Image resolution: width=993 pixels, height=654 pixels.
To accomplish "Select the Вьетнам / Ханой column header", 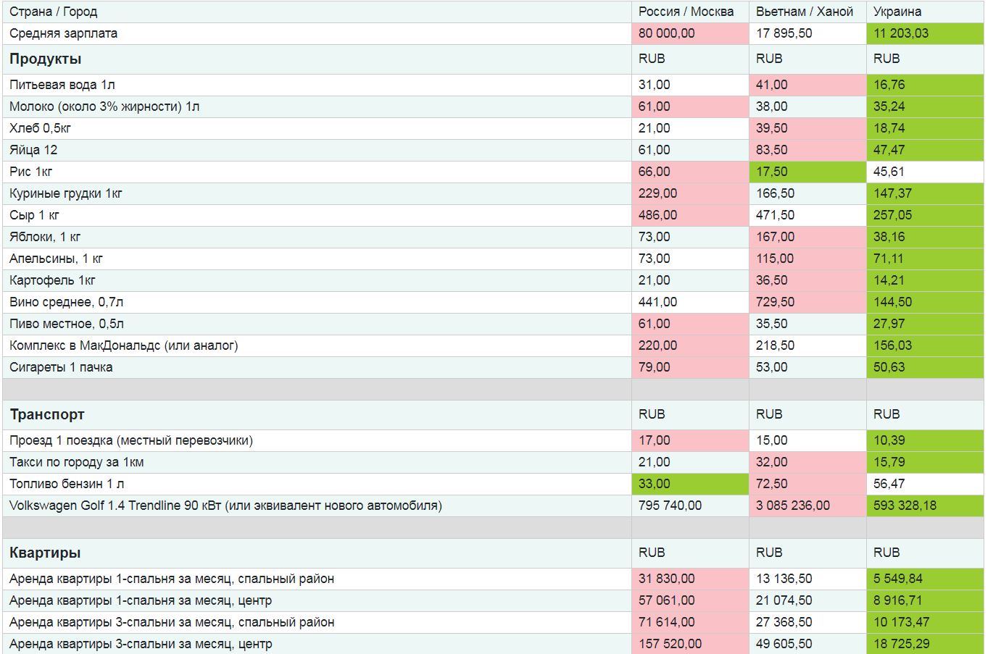I will click(x=805, y=12).
